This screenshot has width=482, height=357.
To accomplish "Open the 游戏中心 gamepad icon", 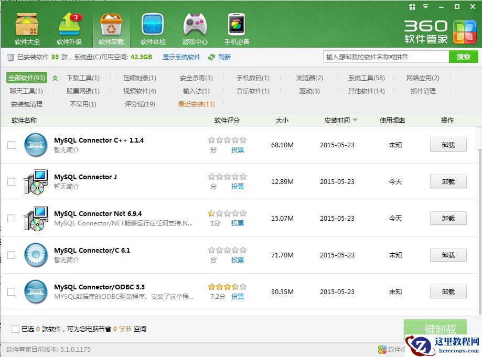I will (x=195, y=28).
